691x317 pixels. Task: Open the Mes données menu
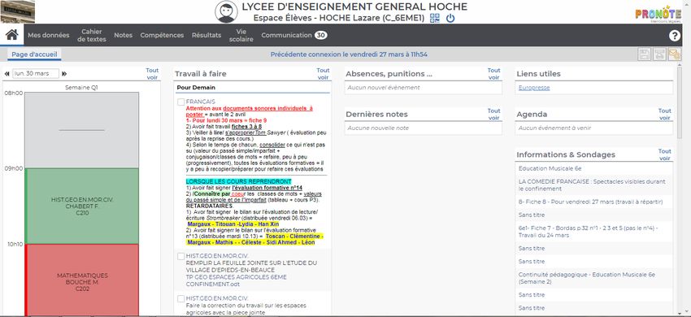point(49,35)
